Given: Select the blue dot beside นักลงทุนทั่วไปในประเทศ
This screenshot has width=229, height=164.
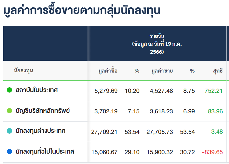Looking at the screenshot, I should [x=9, y=151].
